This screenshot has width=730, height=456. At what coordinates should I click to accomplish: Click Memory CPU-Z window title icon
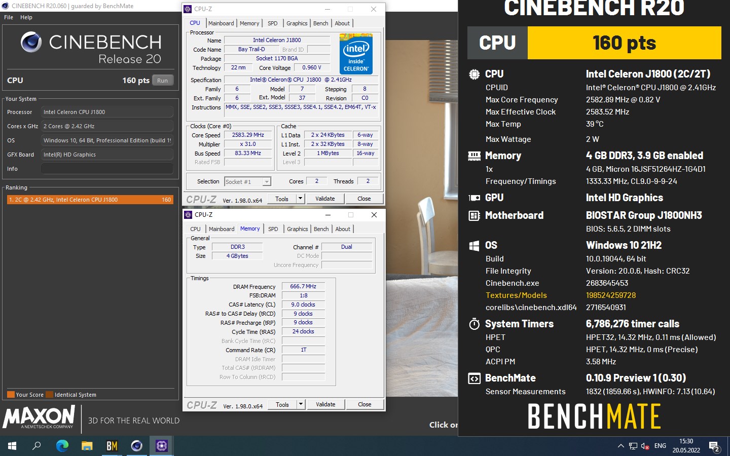click(189, 215)
